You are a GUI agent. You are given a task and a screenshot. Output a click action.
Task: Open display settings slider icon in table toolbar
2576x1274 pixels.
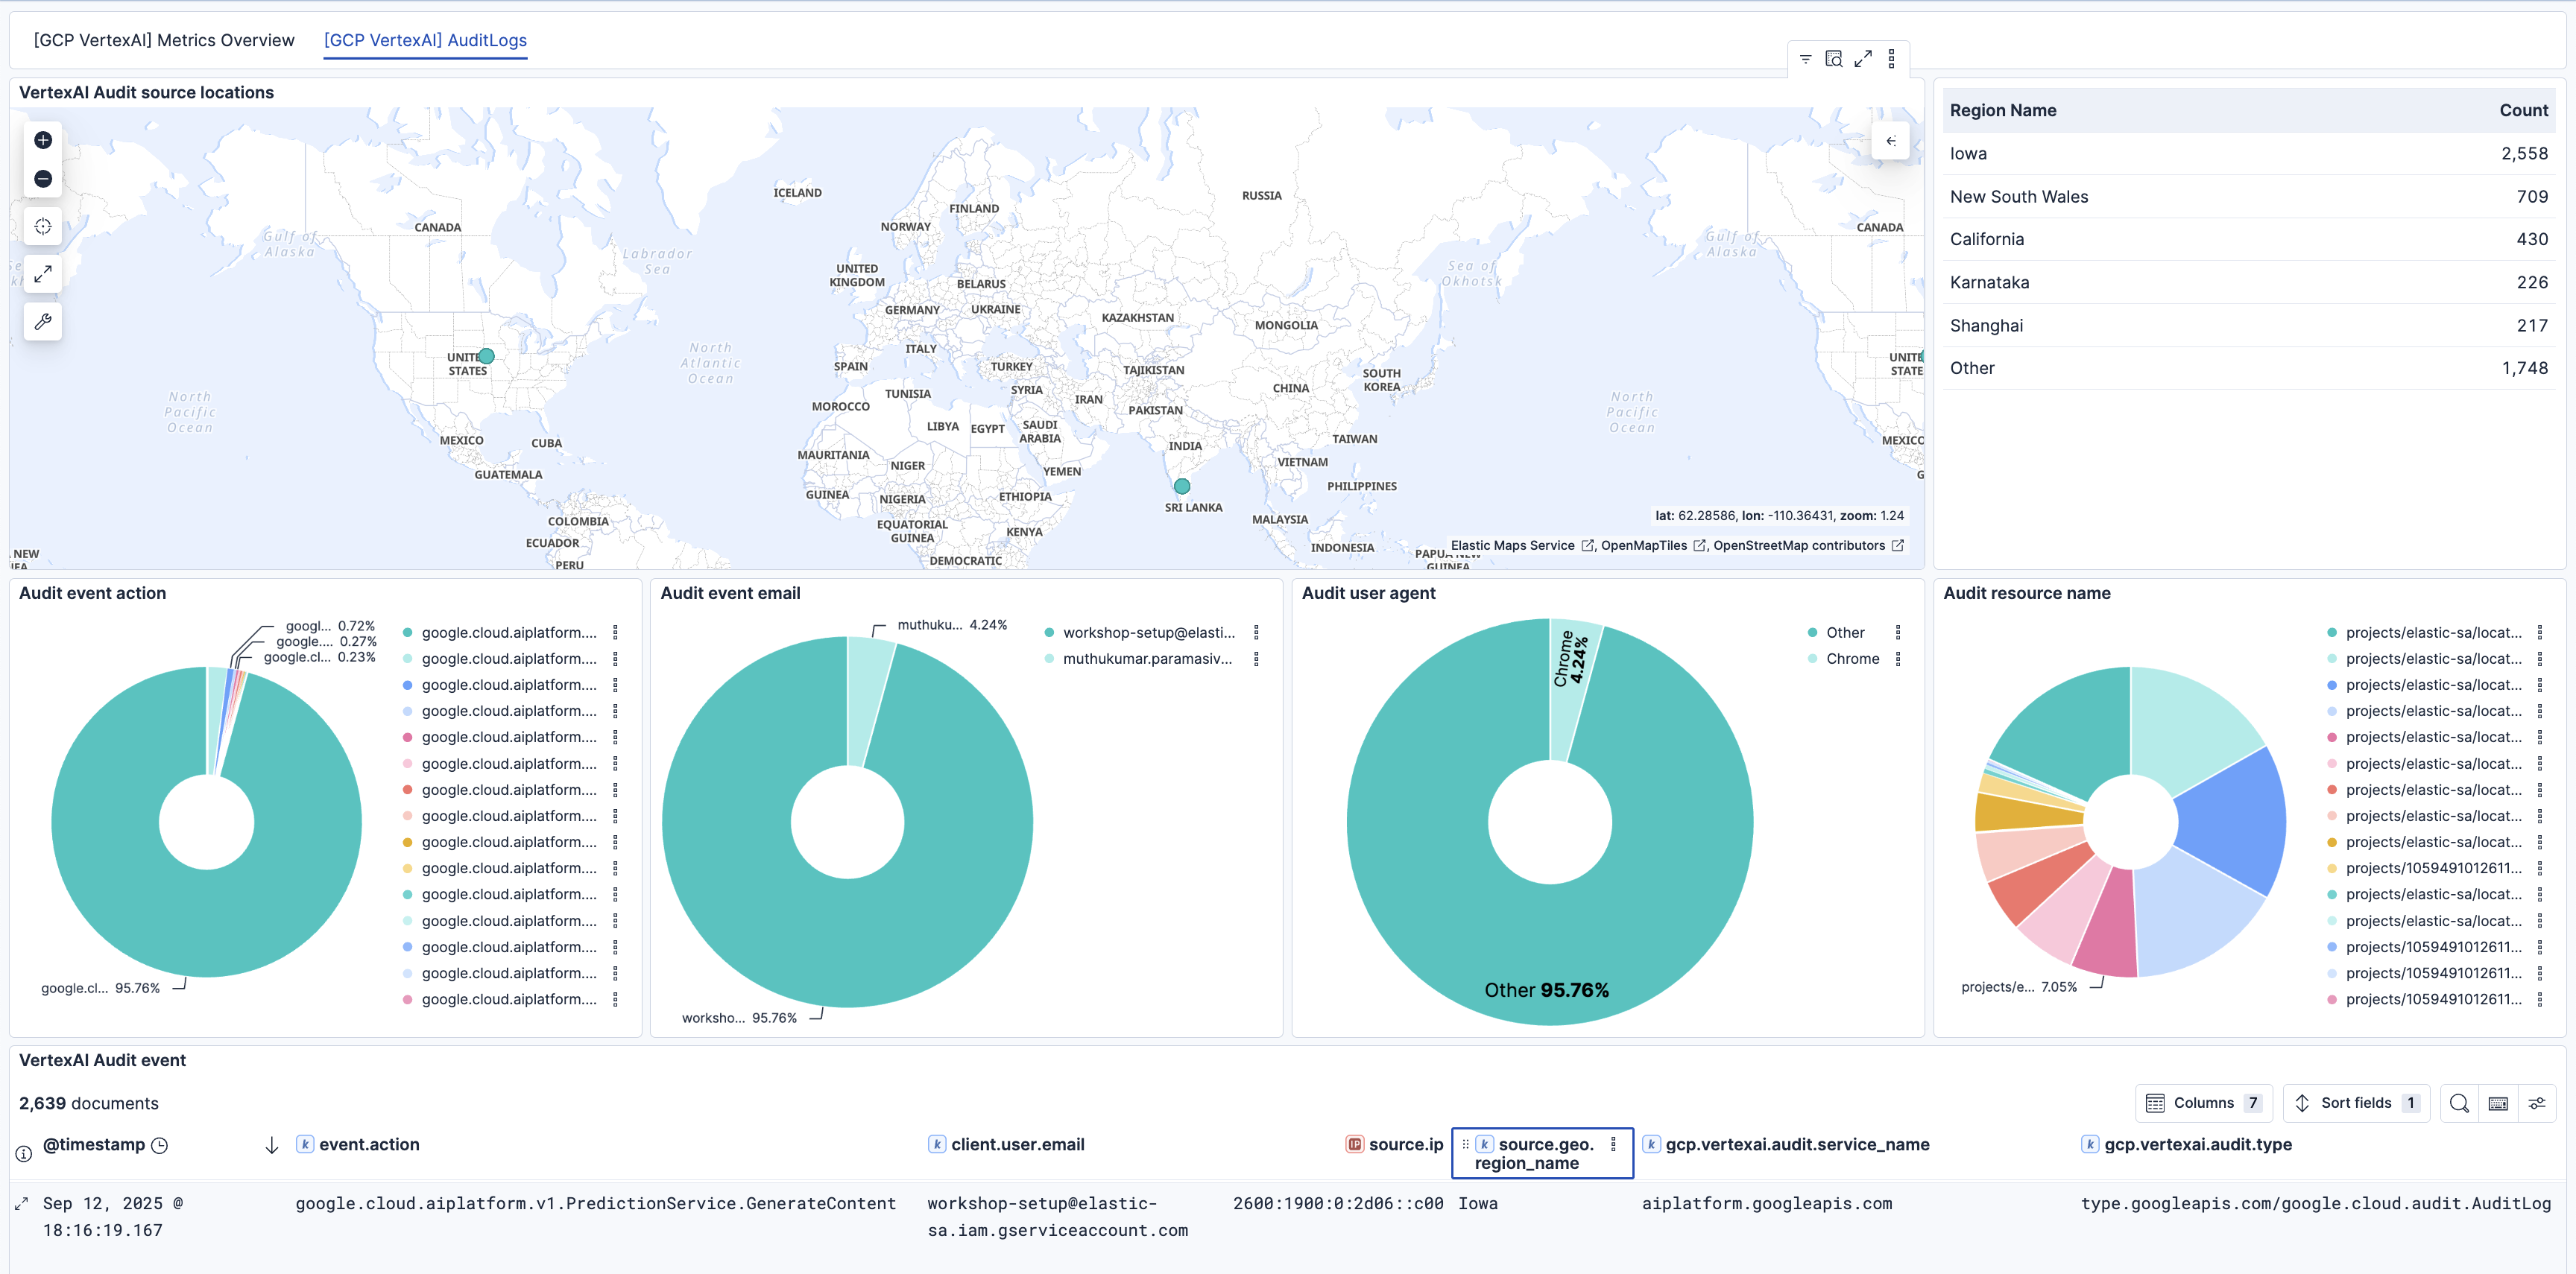coord(2537,1103)
